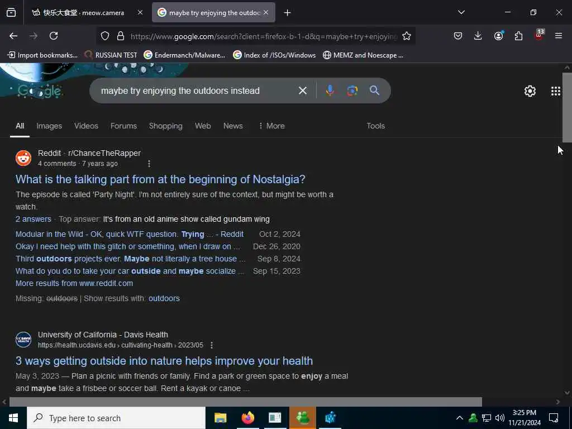Open the RUSSIAN TEST bookmark
Screen dimensions: 572x429
point(111,55)
